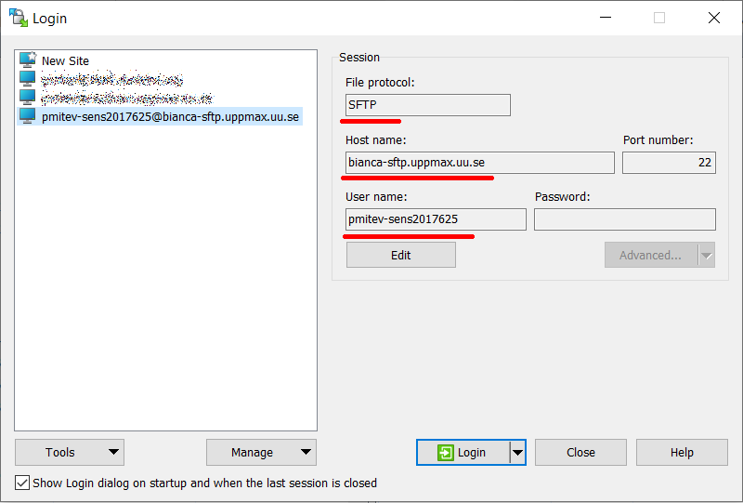Click the first blurred site's monitor icon

(x=27, y=79)
